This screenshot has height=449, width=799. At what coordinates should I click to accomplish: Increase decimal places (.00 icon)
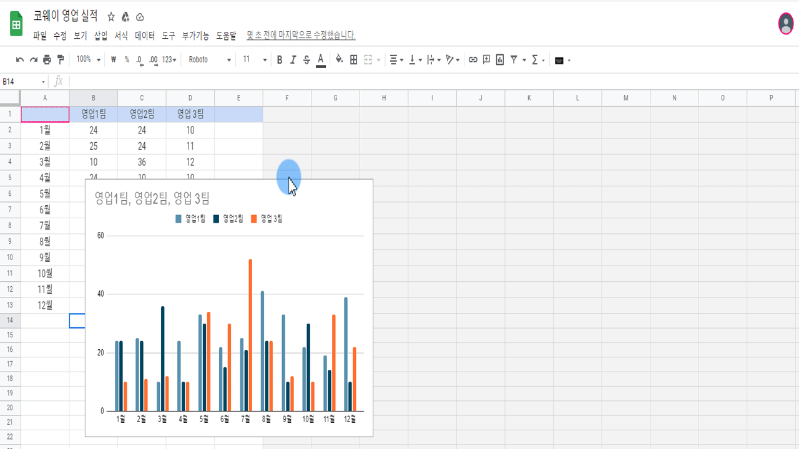pyautogui.click(x=154, y=60)
